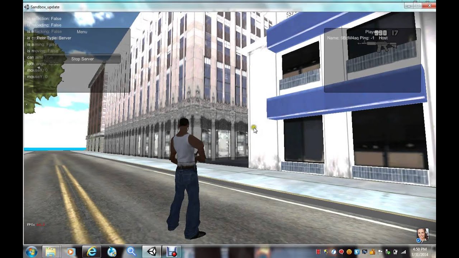
Task: Click the taskbar clock showing 4:50 PM
Action: tap(420, 252)
